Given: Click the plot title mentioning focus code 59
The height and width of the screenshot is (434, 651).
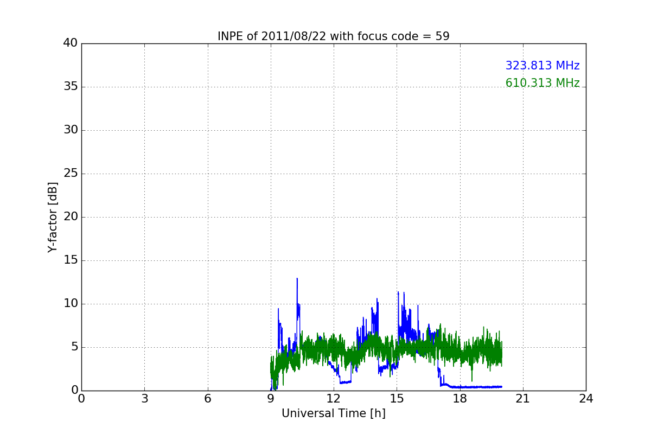Looking at the screenshot, I should coord(333,36).
